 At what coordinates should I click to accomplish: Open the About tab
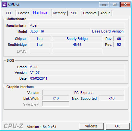coord(105,13)
